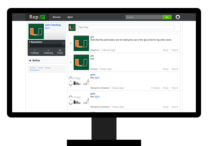
Task: Click jsh author name on 1 Minute Ago post
Action: click(92, 37)
